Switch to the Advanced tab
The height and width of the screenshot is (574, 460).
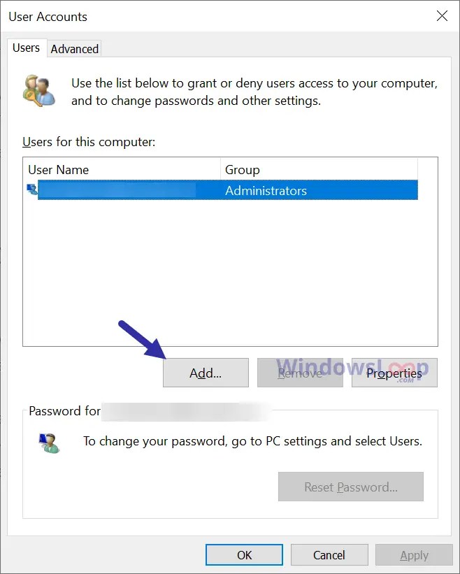[x=75, y=49]
